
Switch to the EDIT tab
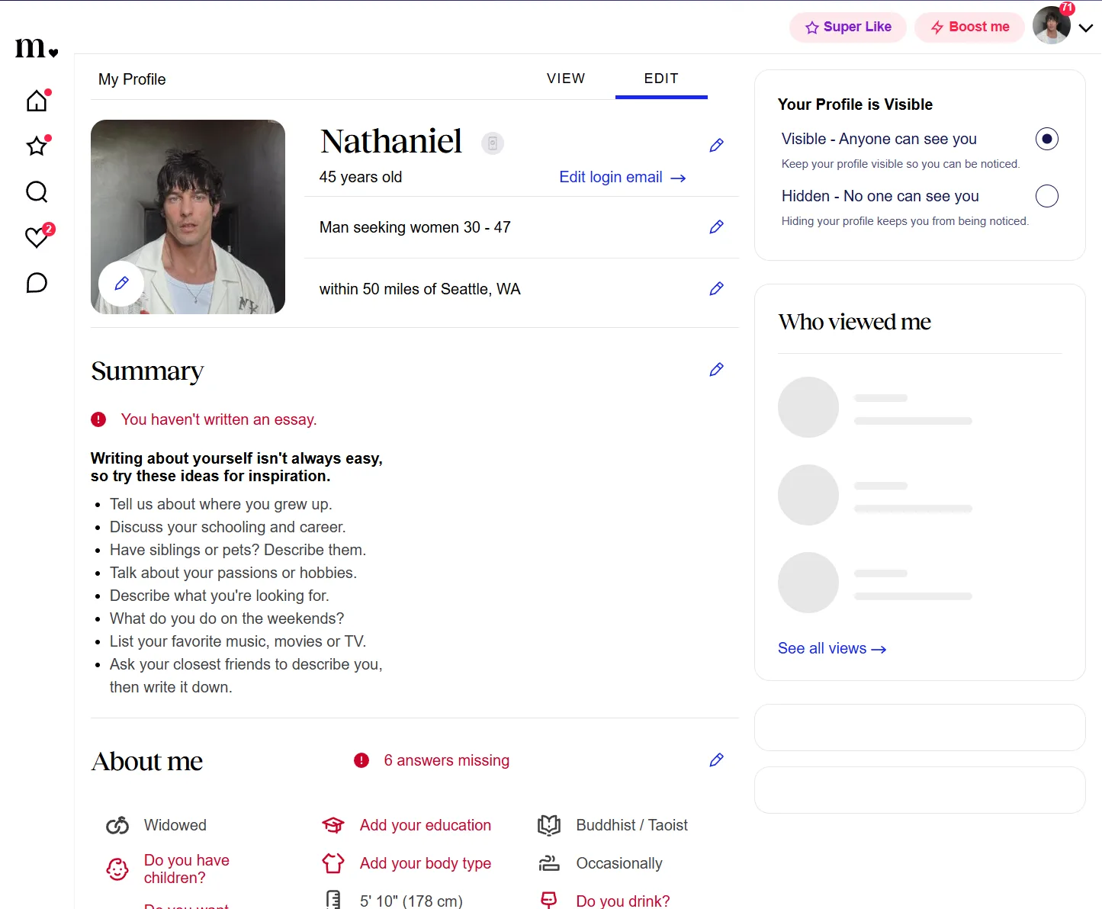click(661, 79)
